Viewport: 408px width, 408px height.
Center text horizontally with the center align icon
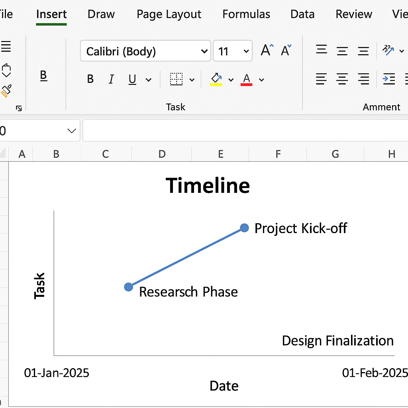point(342,79)
